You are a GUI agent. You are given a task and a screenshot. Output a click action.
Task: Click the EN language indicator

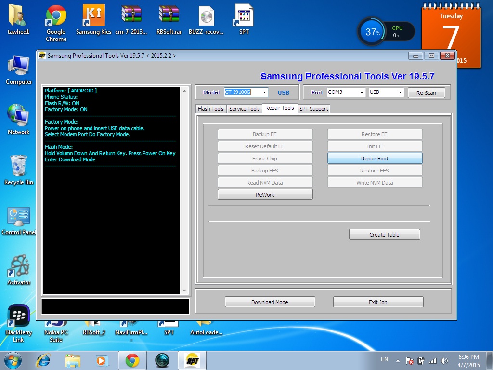point(384,359)
